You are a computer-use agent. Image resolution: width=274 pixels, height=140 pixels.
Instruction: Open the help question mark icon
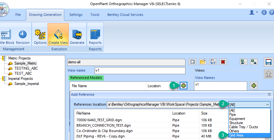point(271,12)
